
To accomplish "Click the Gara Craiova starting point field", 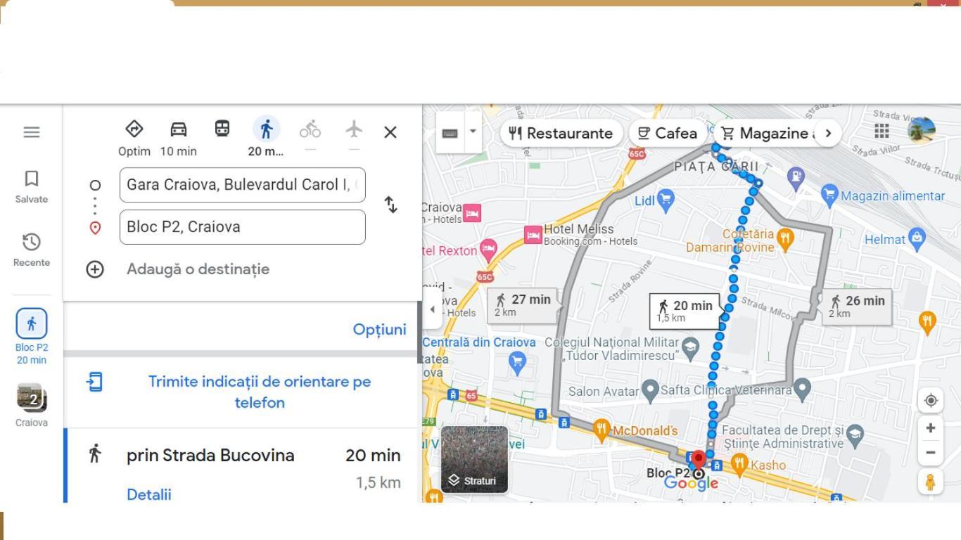I will [242, 185].
